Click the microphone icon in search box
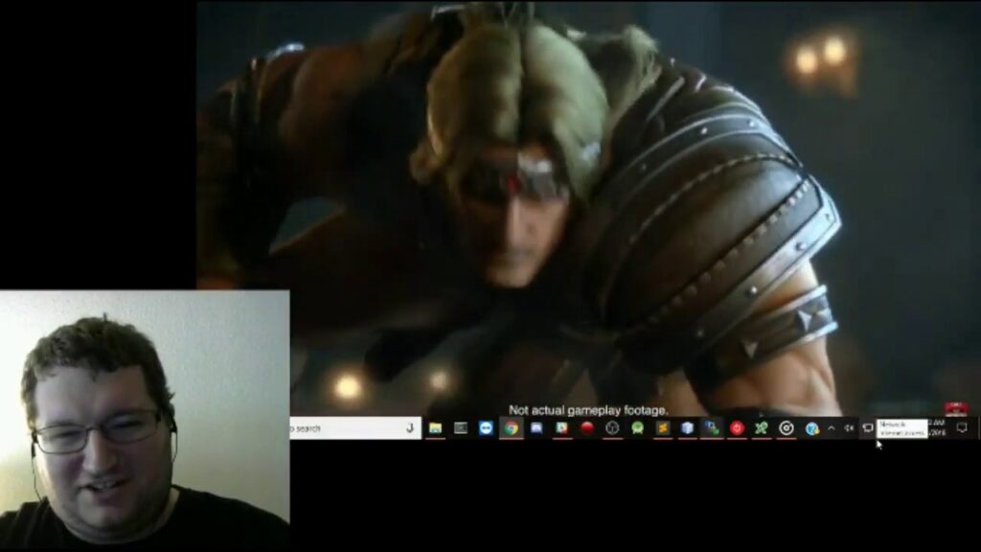981x552 pixels. click(410, 428)
